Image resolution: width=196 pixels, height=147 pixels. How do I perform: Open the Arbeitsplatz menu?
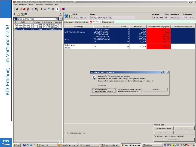[39, 5]
